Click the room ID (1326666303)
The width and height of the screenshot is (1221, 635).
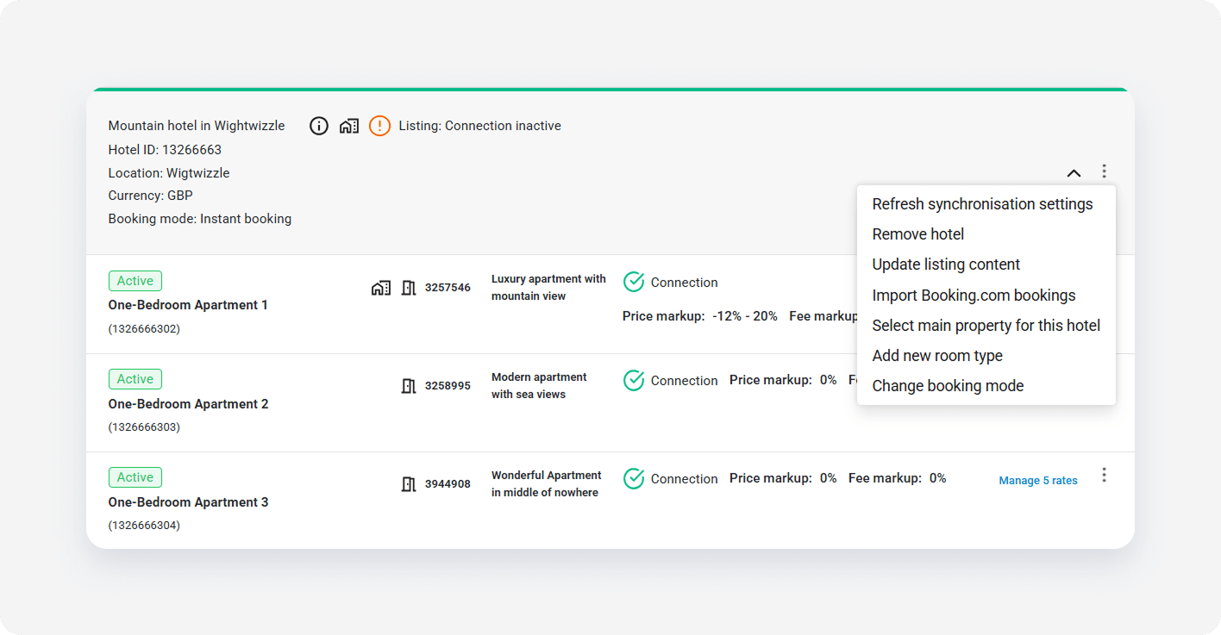tap(144, 427)
